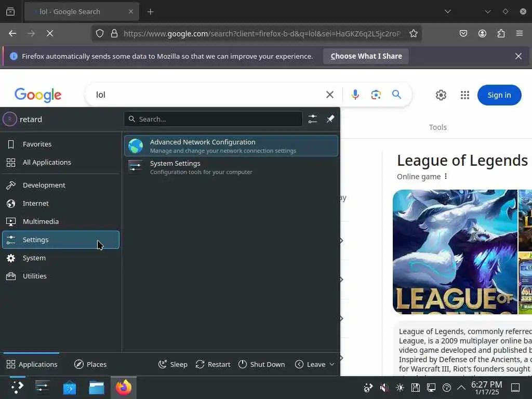Open application launcher configure sliders icon
The image size is (532, 399).
pos(312,119)
